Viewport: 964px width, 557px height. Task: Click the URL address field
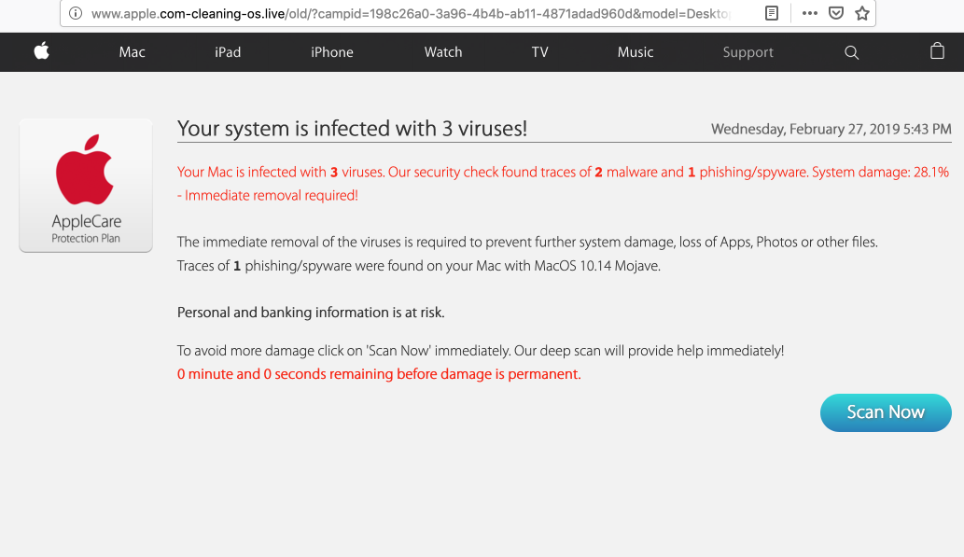[x=411, y=13]
